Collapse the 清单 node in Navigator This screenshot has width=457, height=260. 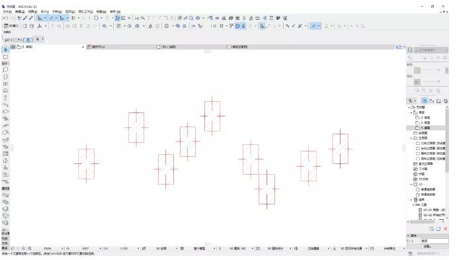coord(411,200)
